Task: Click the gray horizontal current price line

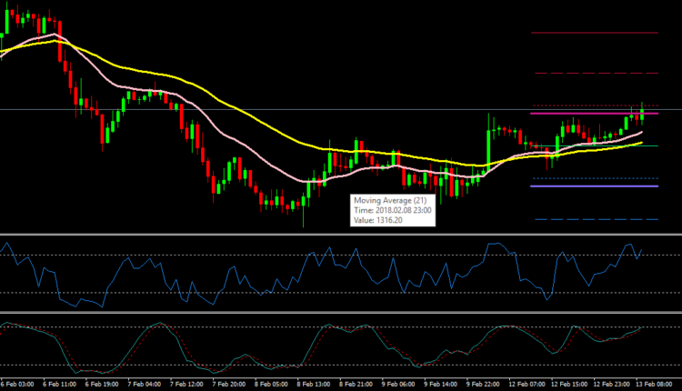Action: coord(273,110)
